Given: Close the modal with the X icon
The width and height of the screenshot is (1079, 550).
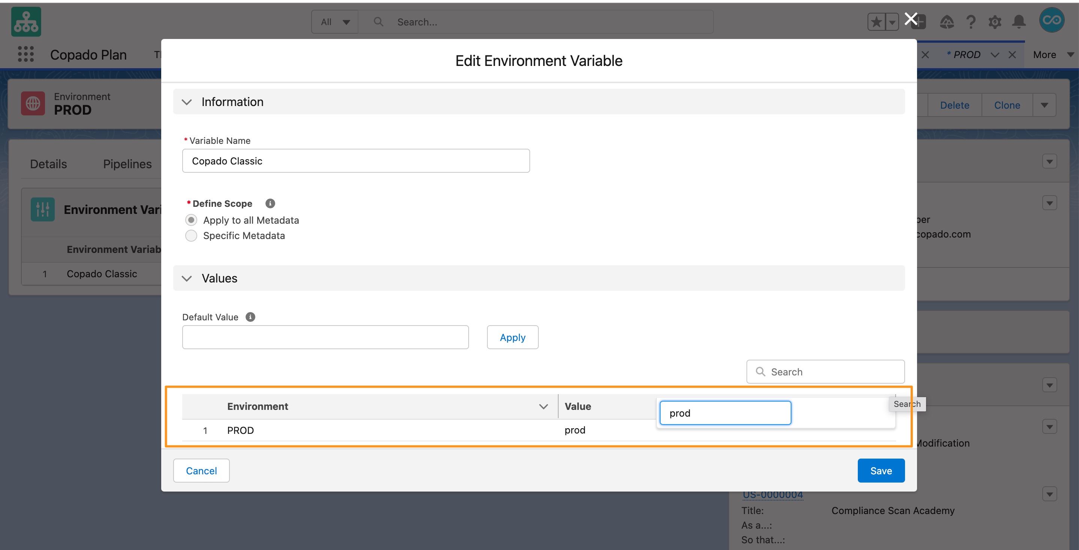Looking at the screenshot, I should click(x=911, y=19).
